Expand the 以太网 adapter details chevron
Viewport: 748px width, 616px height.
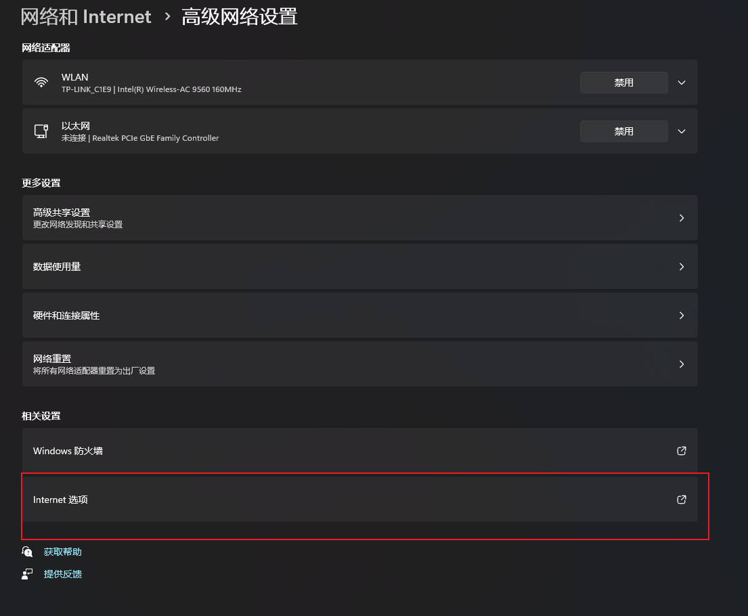pos(682,131)
